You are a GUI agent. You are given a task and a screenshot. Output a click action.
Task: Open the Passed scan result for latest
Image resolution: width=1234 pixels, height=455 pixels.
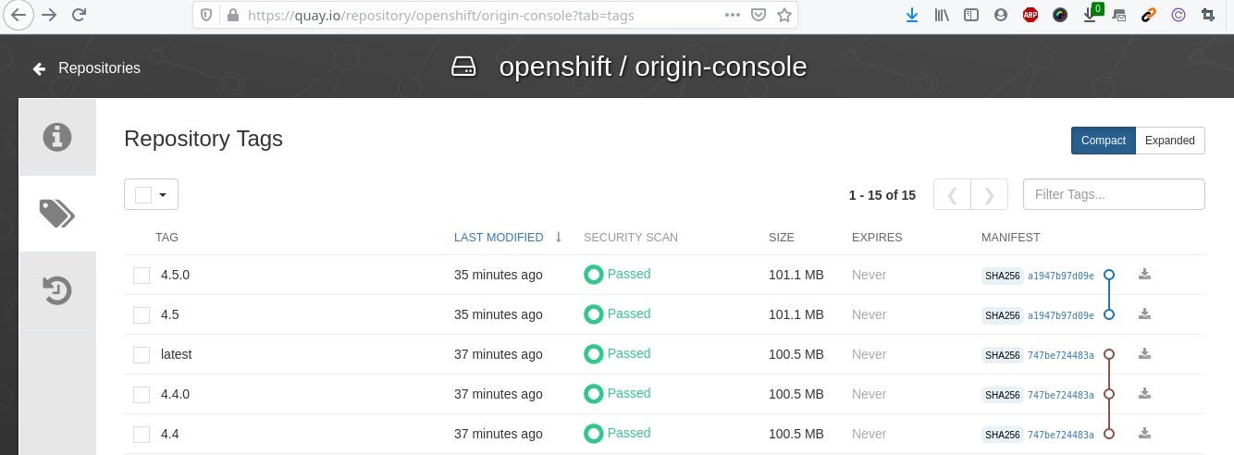tap(617, 354)
